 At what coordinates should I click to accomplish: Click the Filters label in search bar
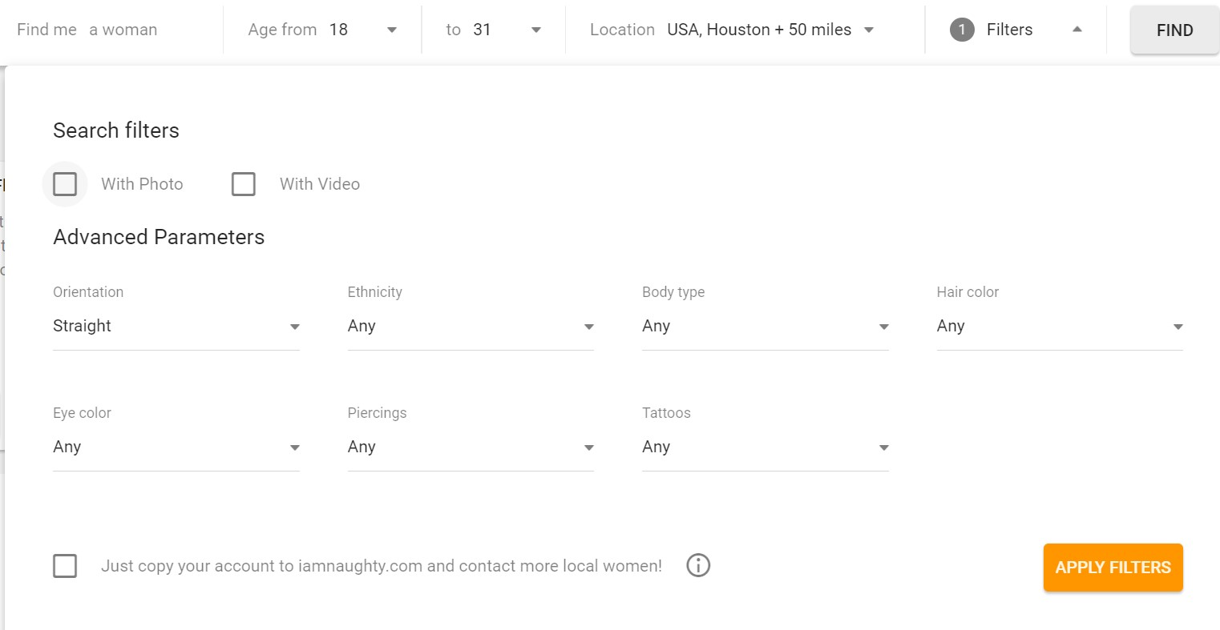[1009, 30]
